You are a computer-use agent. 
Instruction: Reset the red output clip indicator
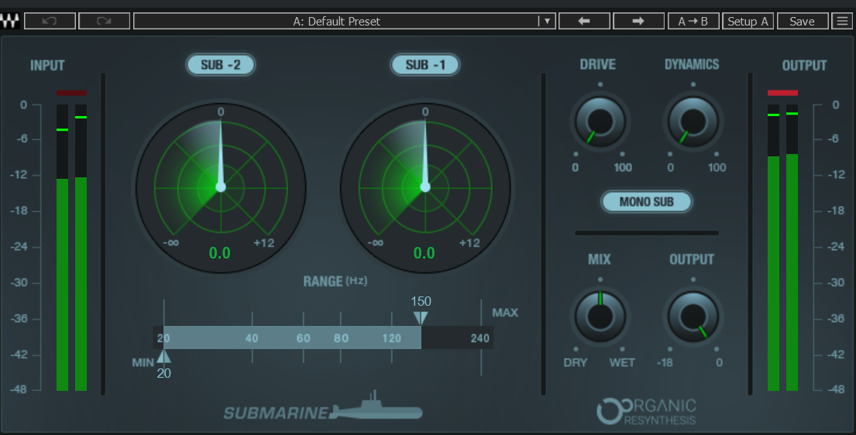tap(783, 93)
